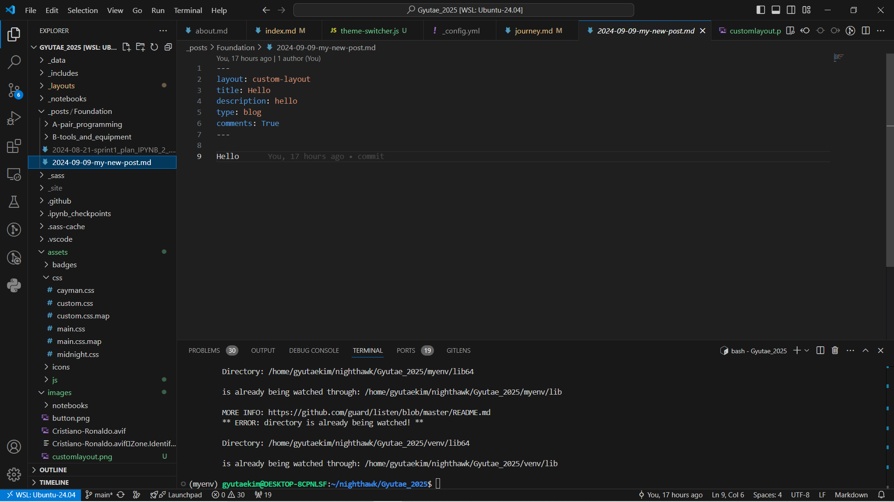Split the terminal pane
This screenshot has width=894, height=502.
coord(820,350)
